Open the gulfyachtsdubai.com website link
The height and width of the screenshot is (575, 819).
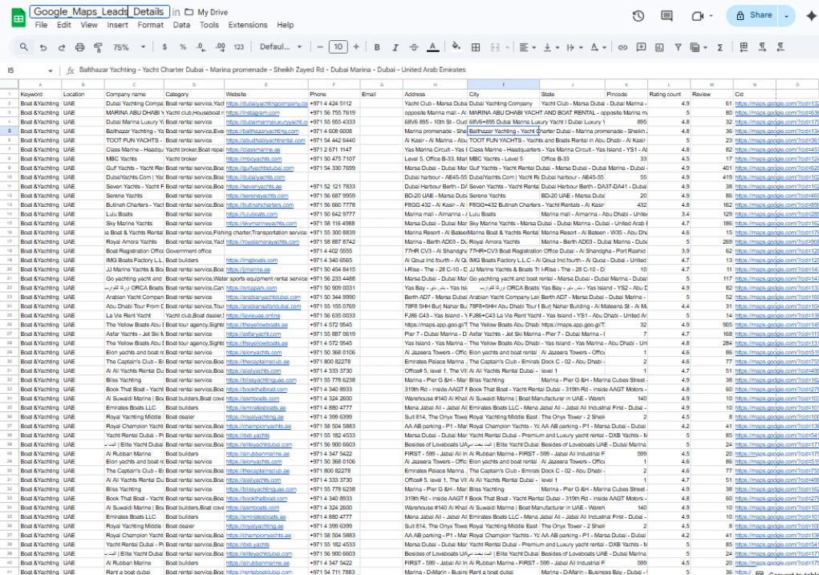260,168
